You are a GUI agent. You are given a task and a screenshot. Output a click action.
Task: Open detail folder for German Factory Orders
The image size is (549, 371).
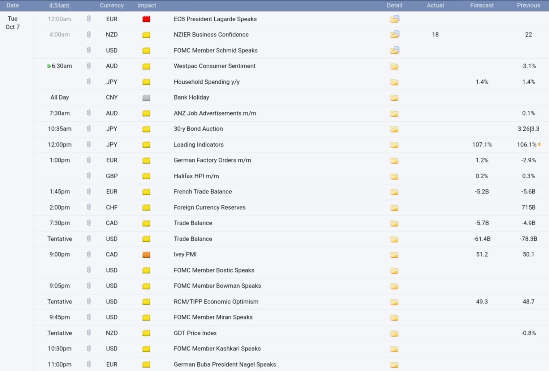click(394, 161)
